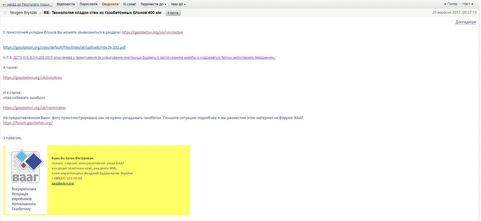The image size is (481, 221).
Task: Star the message from Yevgen Brynzin
Action: click(x=5, y=12)
